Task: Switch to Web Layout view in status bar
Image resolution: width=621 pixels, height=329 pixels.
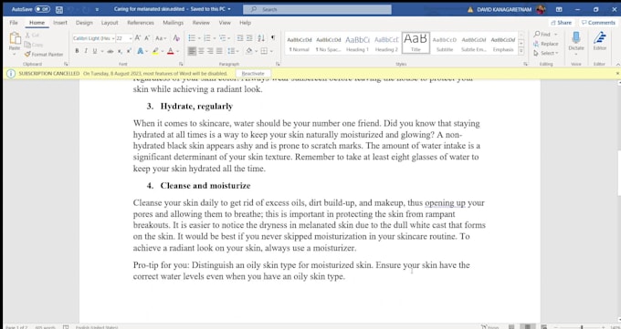Action: coord(543,326)
